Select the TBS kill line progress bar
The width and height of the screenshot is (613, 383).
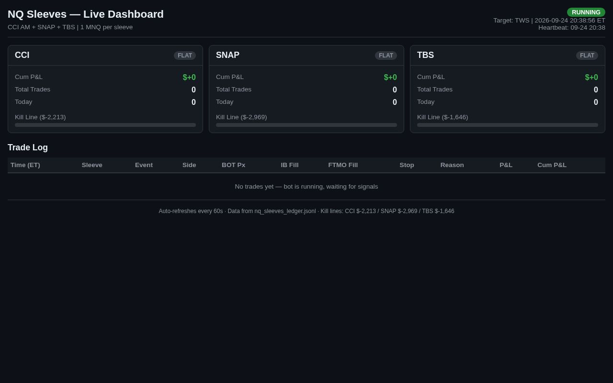coord(508,125)
